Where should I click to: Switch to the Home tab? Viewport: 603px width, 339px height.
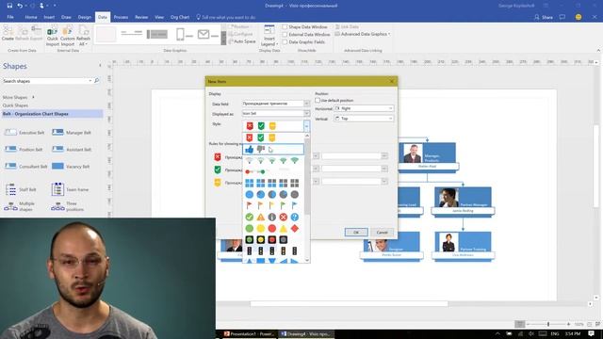click(x=31, y=17)
